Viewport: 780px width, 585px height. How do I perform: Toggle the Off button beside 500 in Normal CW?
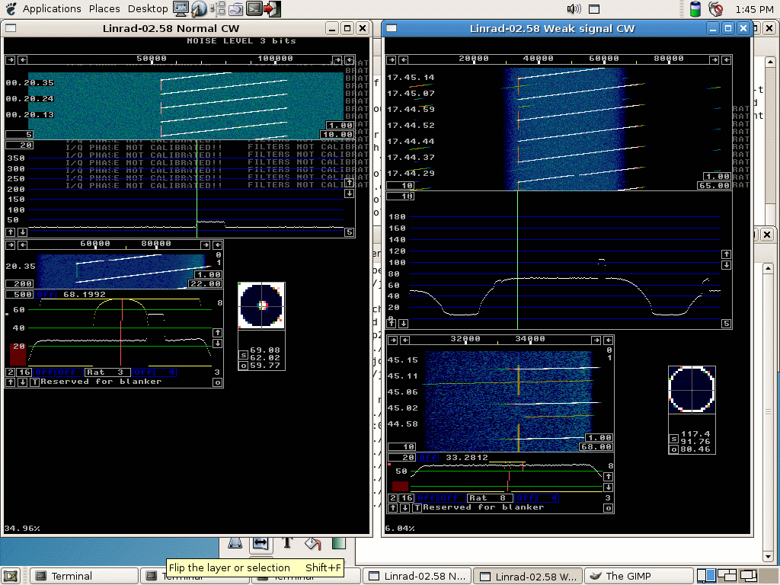coord(46,295)
